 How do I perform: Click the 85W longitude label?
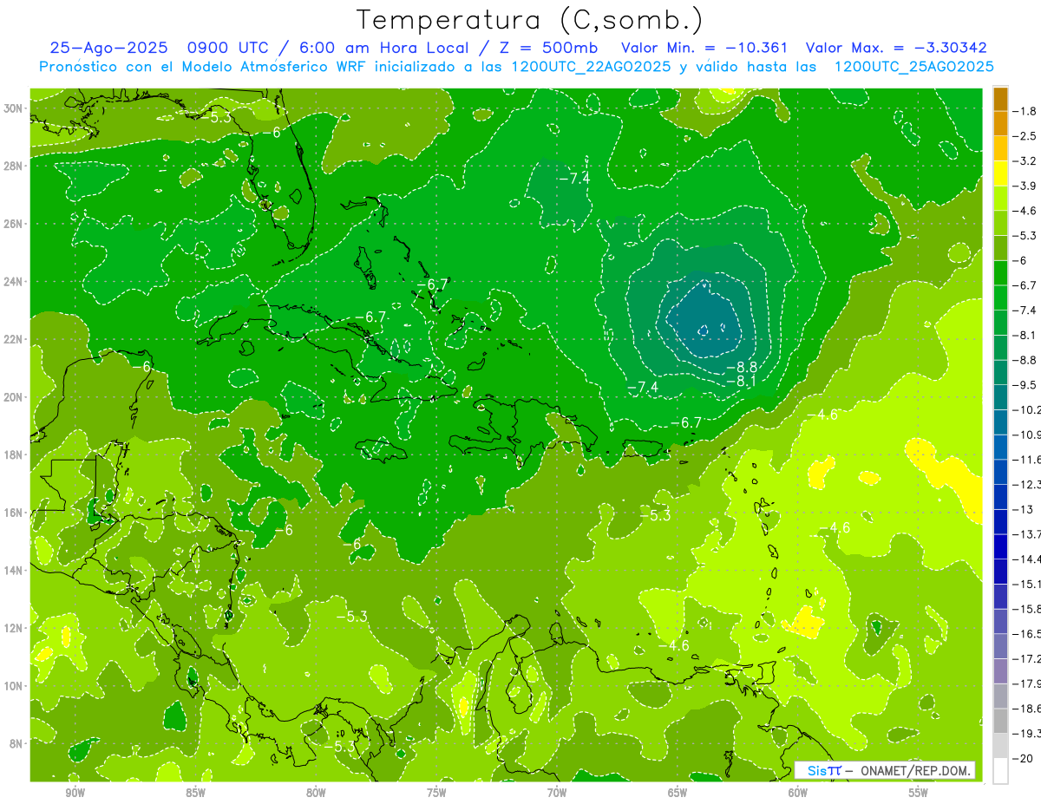[x=196, y=793]
